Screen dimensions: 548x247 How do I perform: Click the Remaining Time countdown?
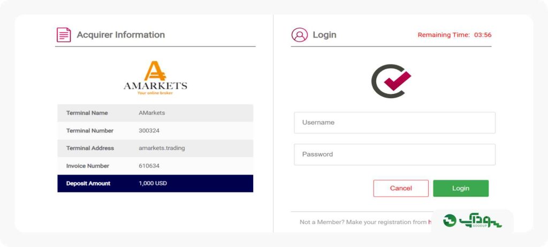tap(454, 35)
